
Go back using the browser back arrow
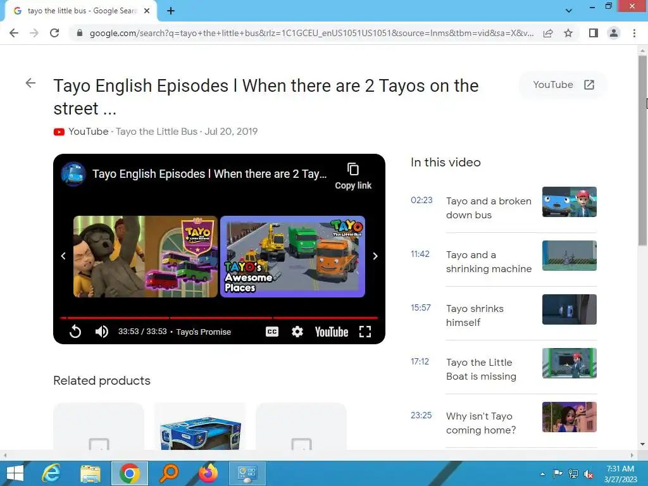coord(14,33)
